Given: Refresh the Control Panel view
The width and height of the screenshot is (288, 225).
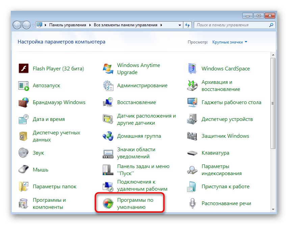Looking at the screenshot, I should click(x=187, y=25).
